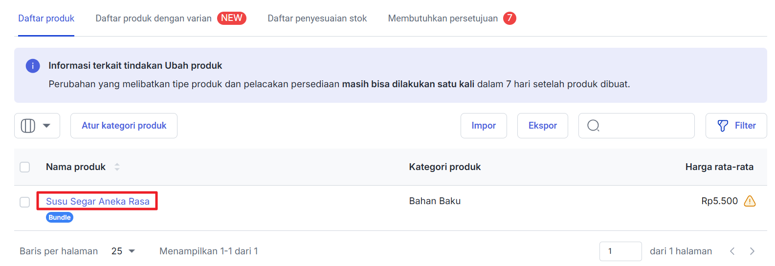This screenshot has width=775, height=266.
Task: Click the sort arrows beside Nama produk
Action: [x=117, y=167]
